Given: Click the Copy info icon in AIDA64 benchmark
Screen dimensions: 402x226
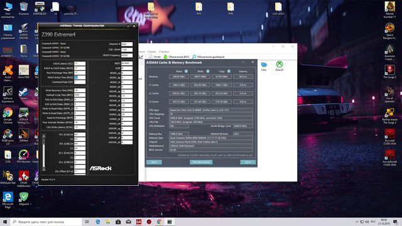Looking at the screenshot, I should 229,71.
